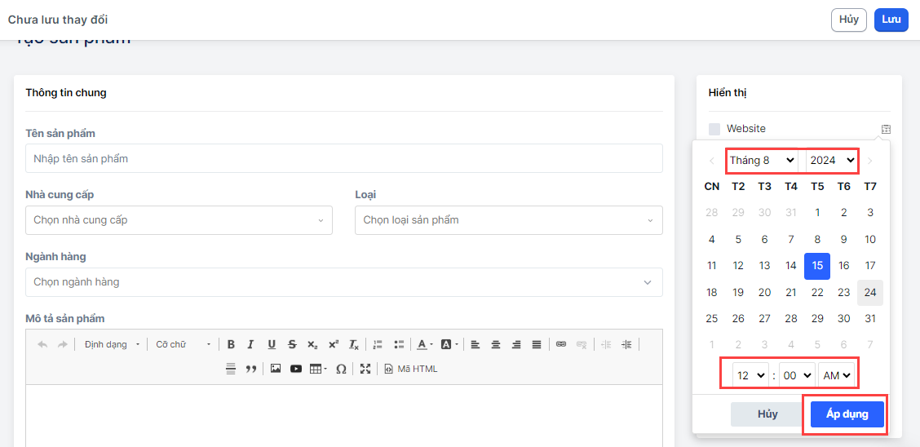
Task: Select day 24 in the calendar
Action: coord(870,292)
